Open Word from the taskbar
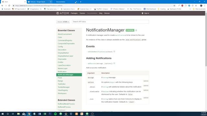Screen dimensions: 207x116 pyautogui.click(x=39, y=114)
